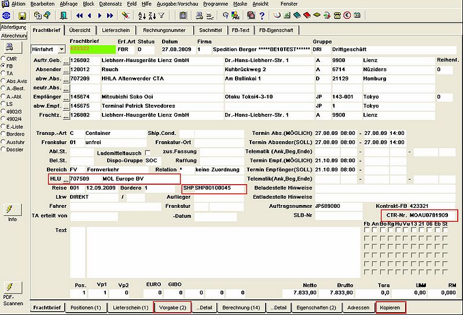Image resolution: width=463 pixels, height=315 pixels.
Task: Click the funnel filter icon
Action: (x=161, y=16)
